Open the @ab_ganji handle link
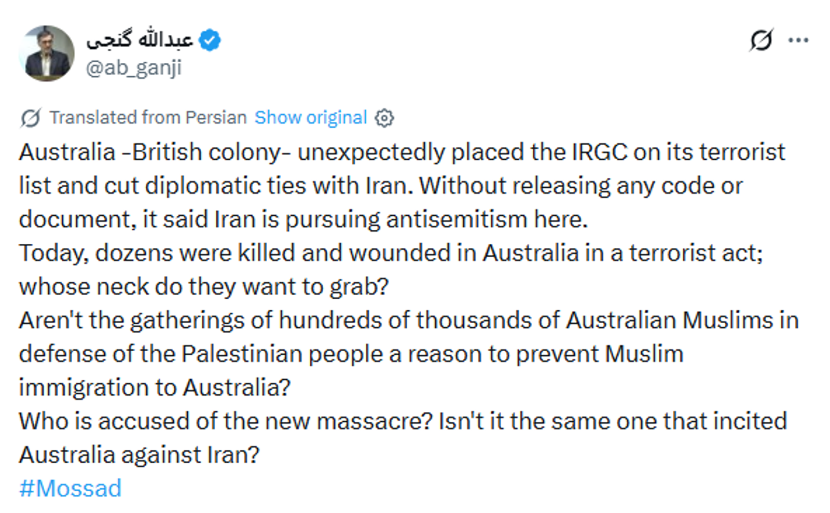The image size is (830, 513). click(134, 68)
